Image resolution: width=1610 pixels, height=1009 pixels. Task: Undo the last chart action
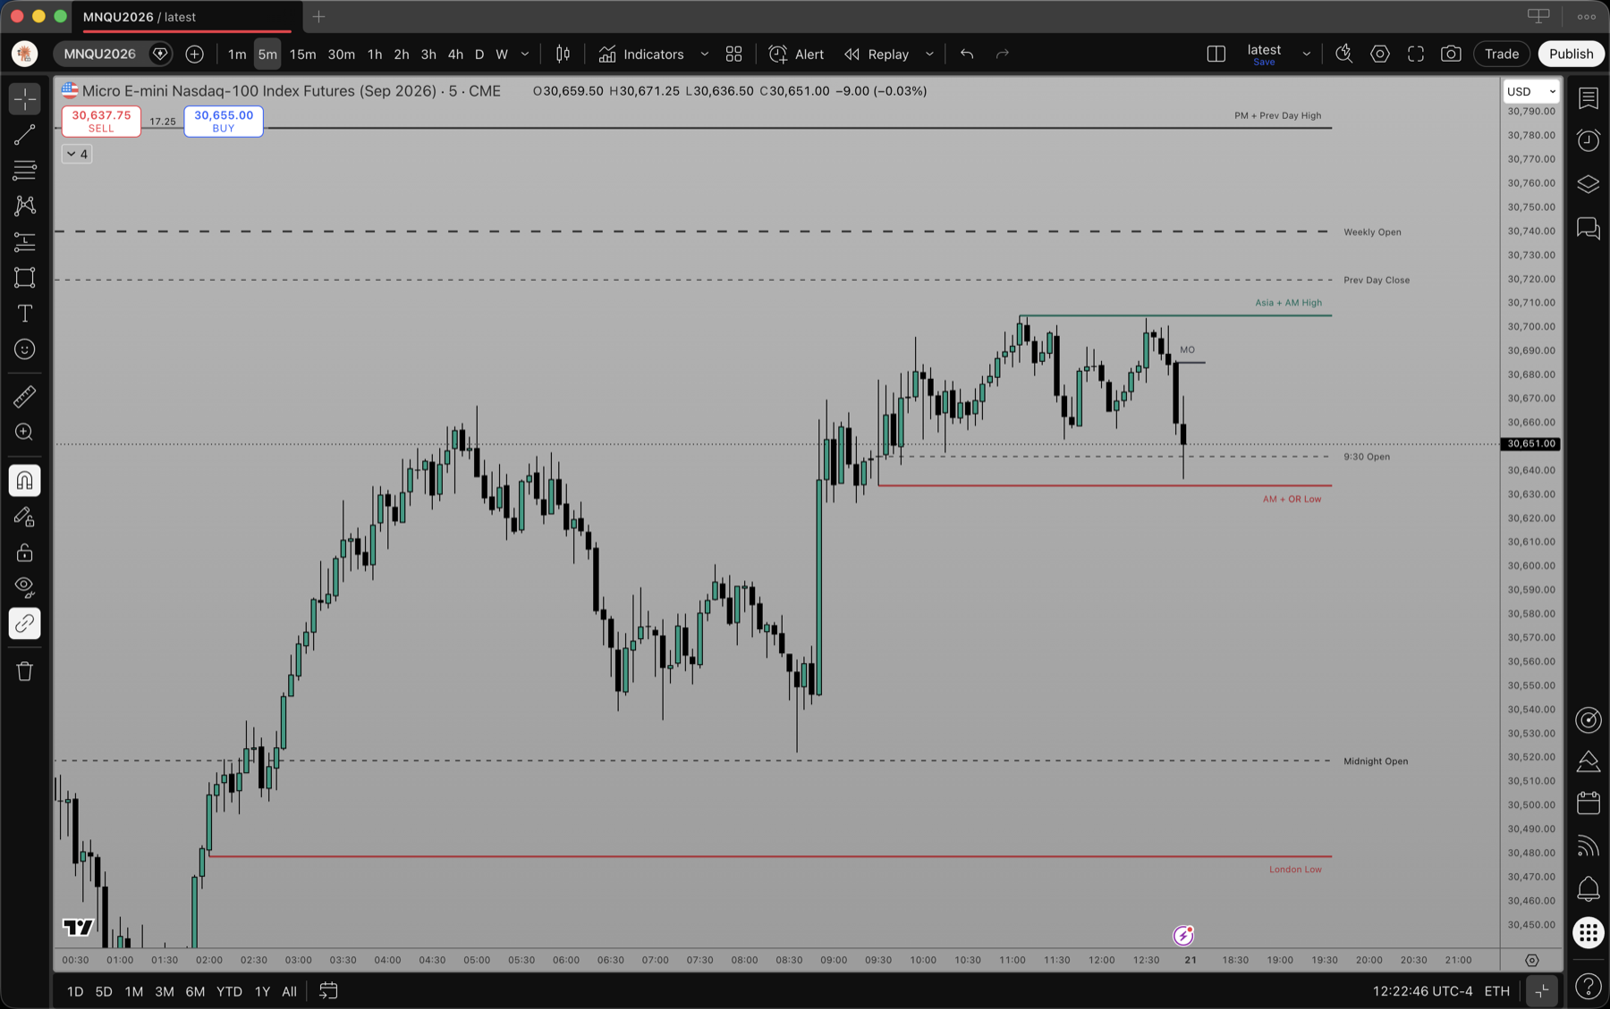967,55
